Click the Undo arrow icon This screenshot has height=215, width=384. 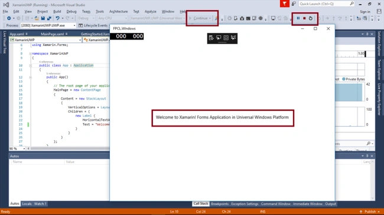pos(57,18)
